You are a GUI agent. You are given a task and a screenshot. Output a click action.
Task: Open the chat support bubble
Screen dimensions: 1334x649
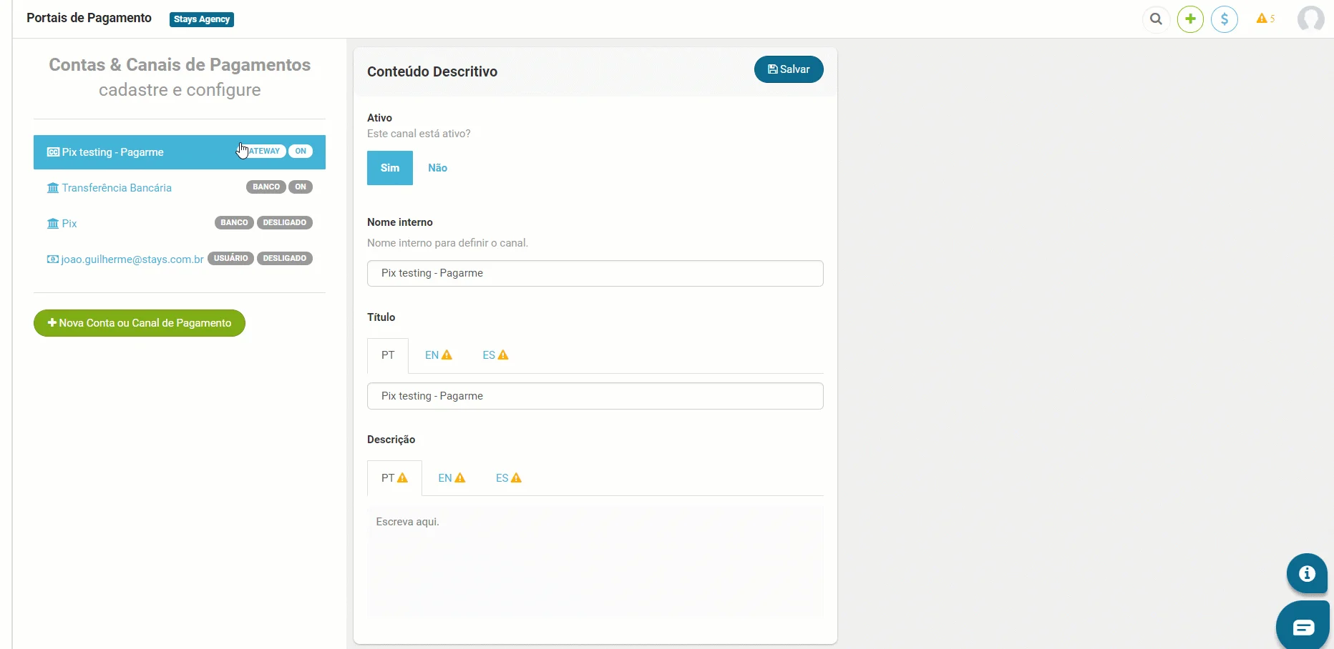[x=1303, y=627]
